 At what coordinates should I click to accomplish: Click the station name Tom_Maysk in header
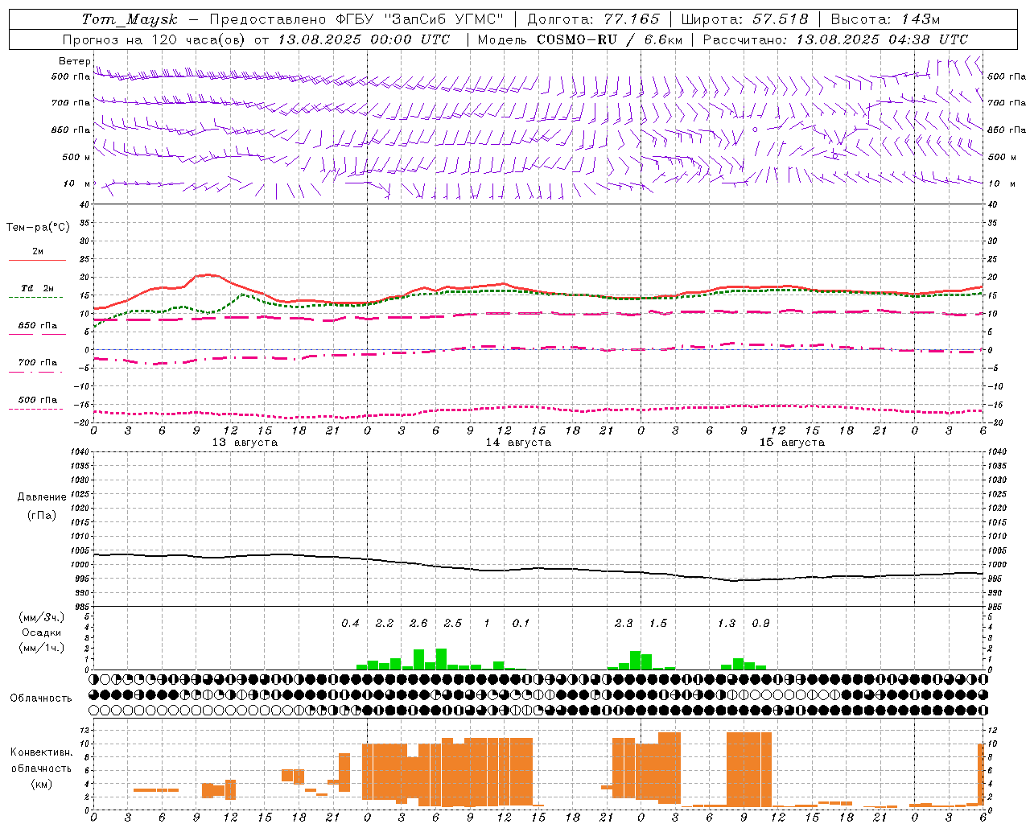pos(130,19)
